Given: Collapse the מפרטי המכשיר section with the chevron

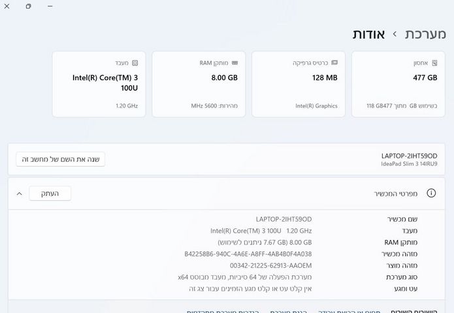Looking at the screenshot, I should pos(20,194).
